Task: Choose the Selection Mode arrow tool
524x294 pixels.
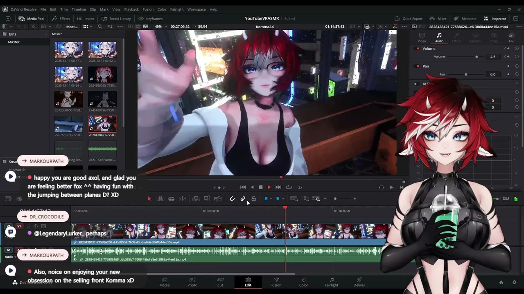Action: click(149, 199)
